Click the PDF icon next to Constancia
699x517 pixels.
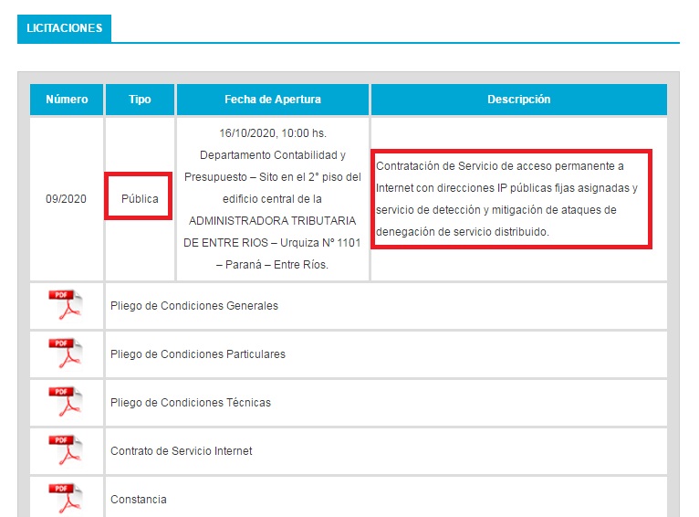click(x=66, y=497)
